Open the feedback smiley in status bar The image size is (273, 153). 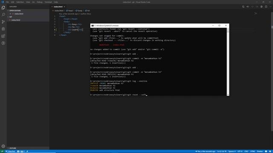point(266,151)
